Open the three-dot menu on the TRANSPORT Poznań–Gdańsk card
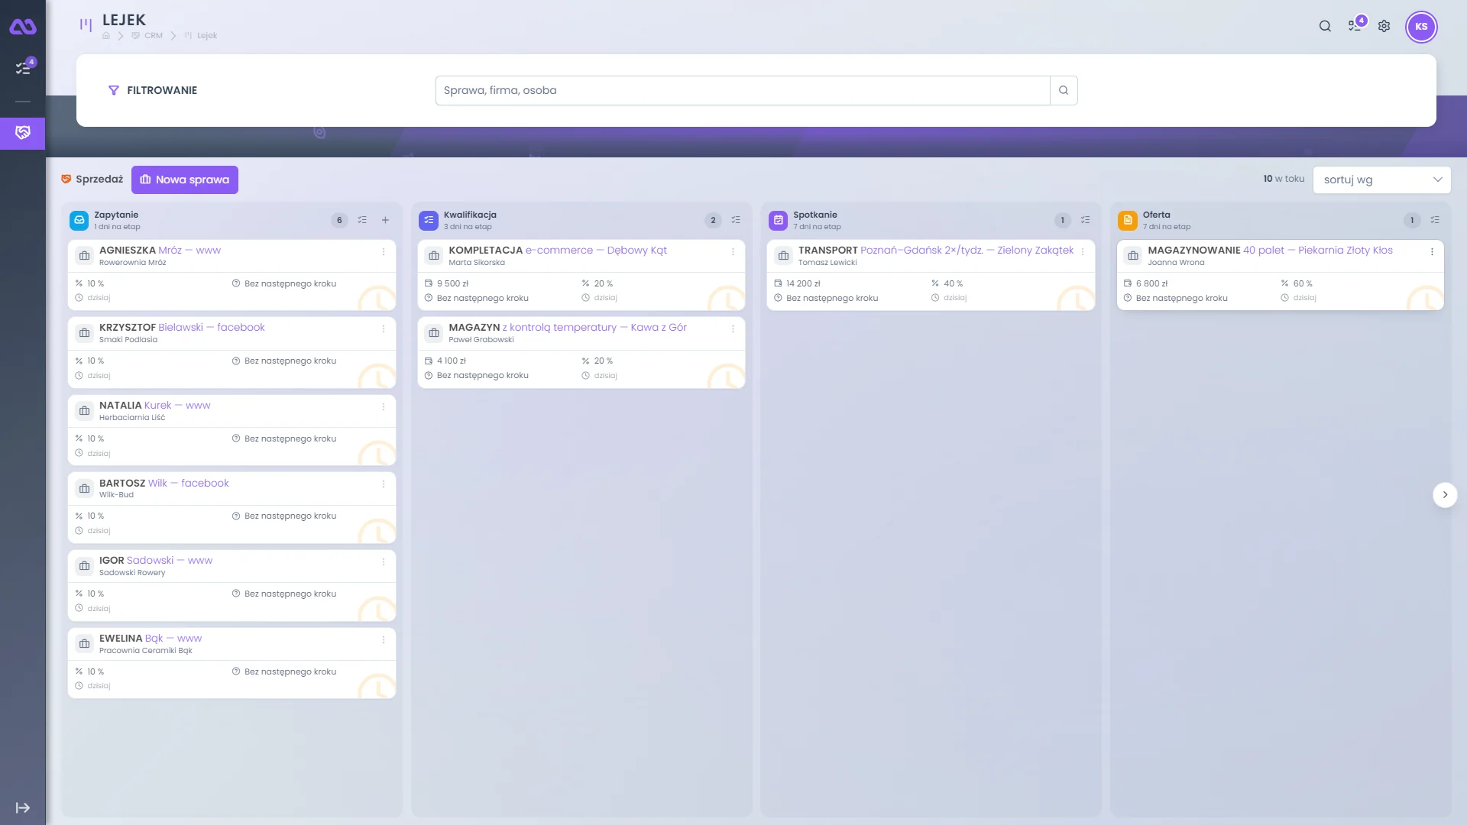 click(1083, 251)
